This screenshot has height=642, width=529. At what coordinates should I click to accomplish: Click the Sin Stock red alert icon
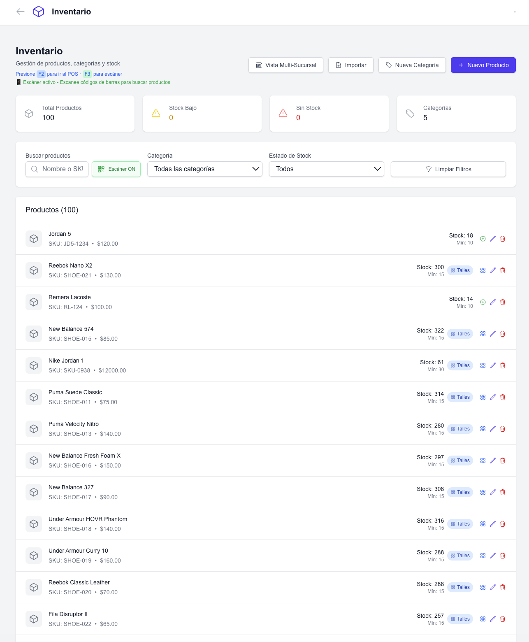283,113
